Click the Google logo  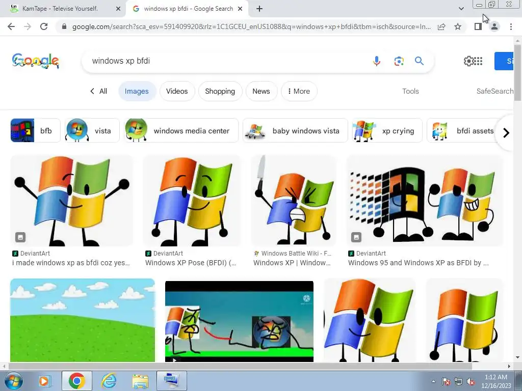(x=36, y=61)
